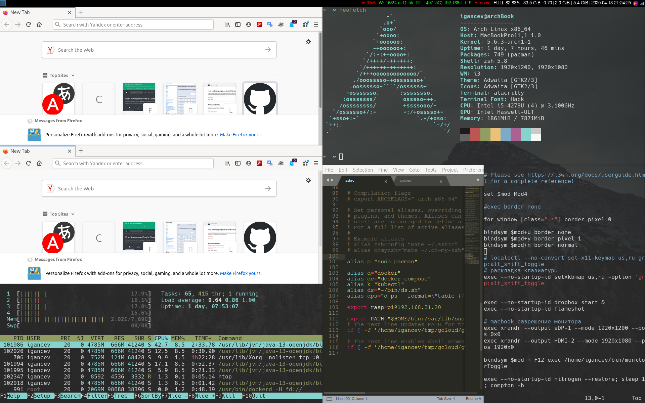
Task: Collapse Top Sites section in upper Firefox
Action: (73, 76)
